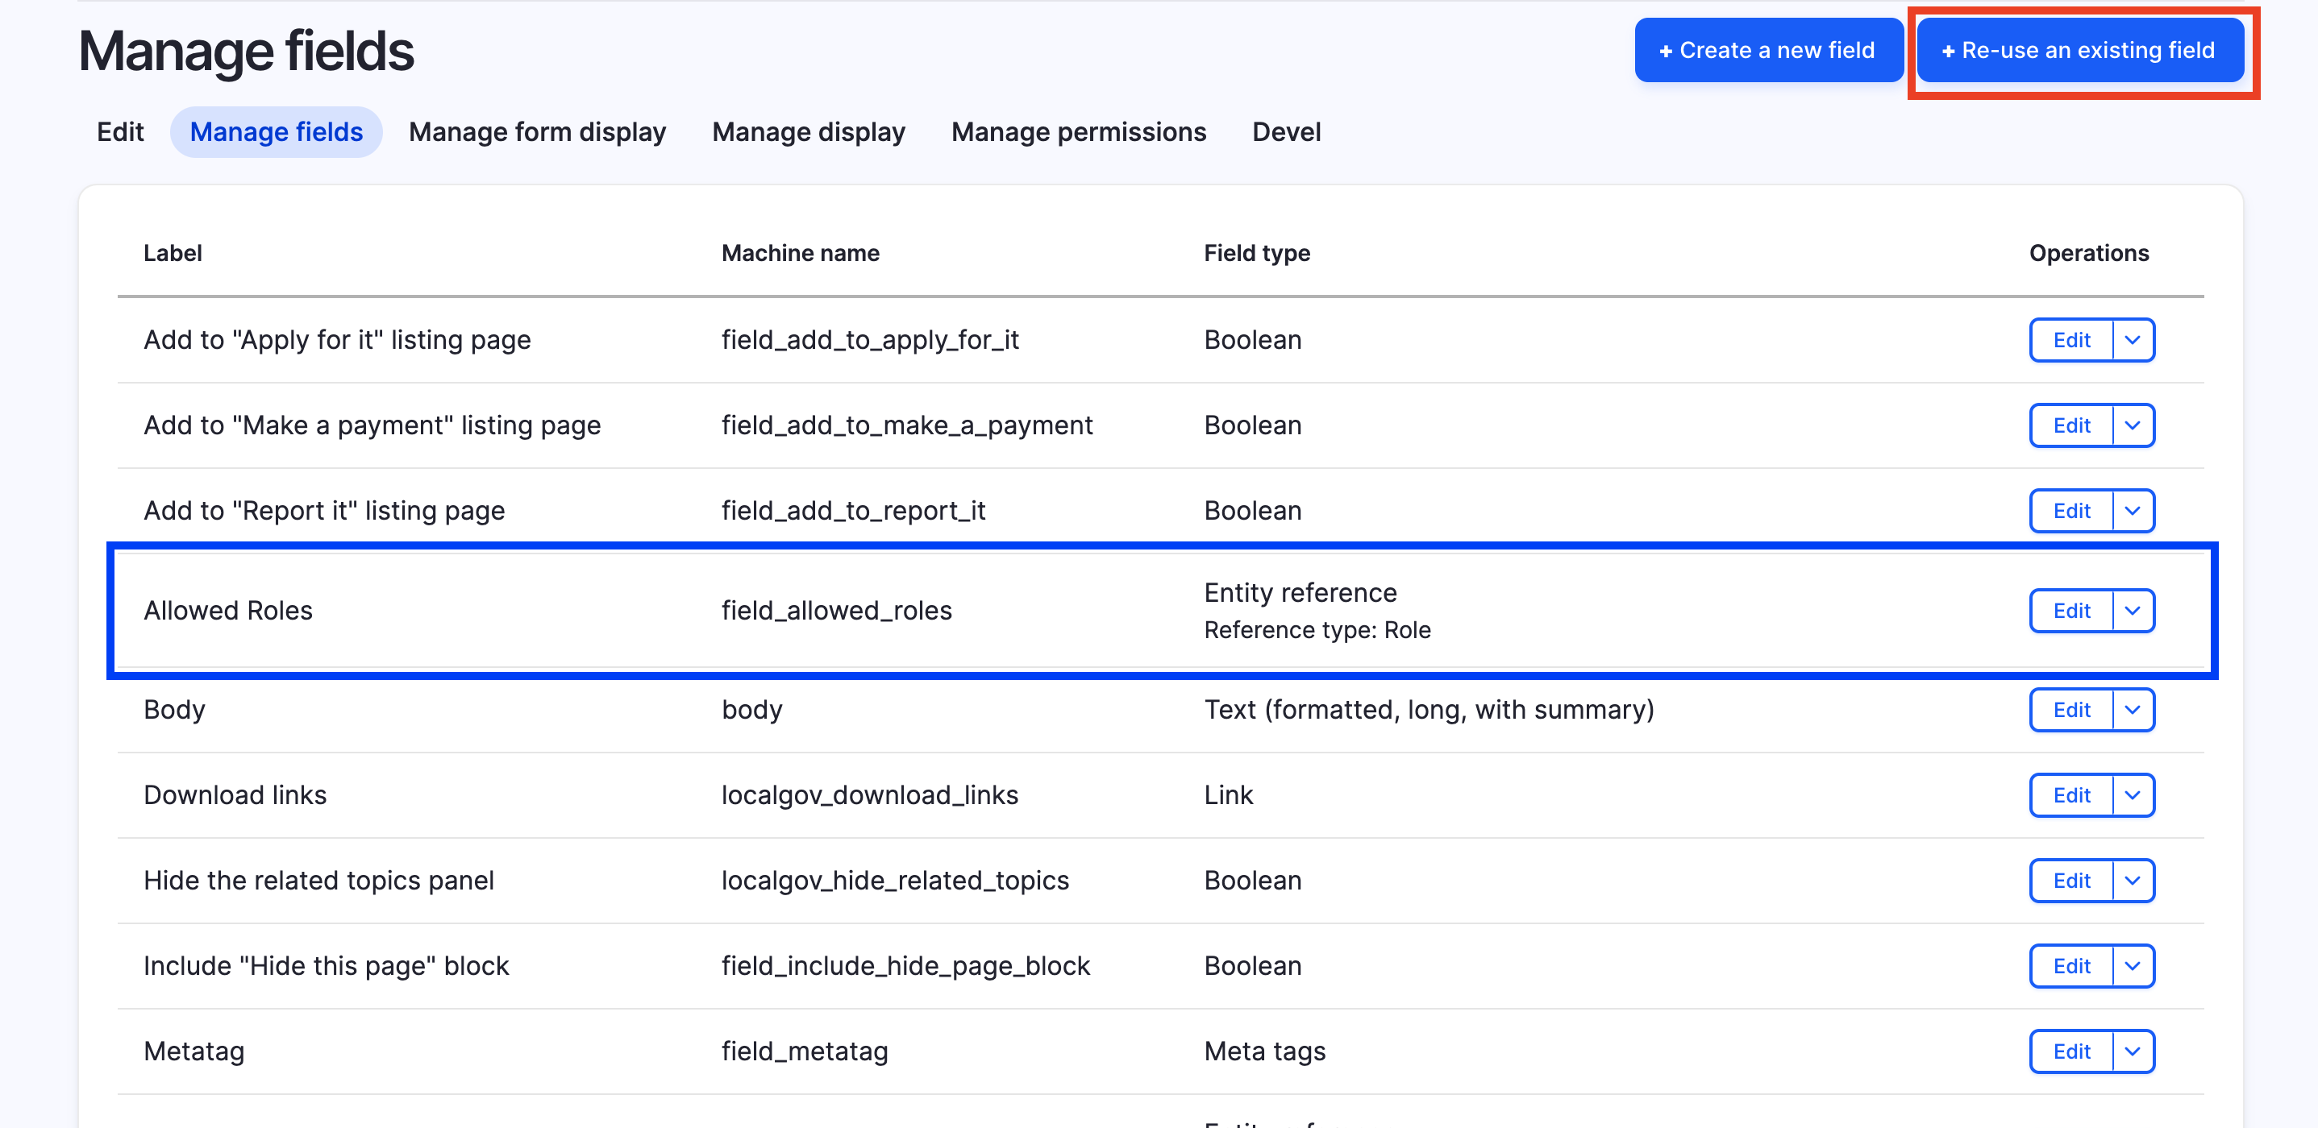Expand the operations dropdown for Allowed Roles
This screenshot has height=1128, width=2318.
tap(2132, 610)
